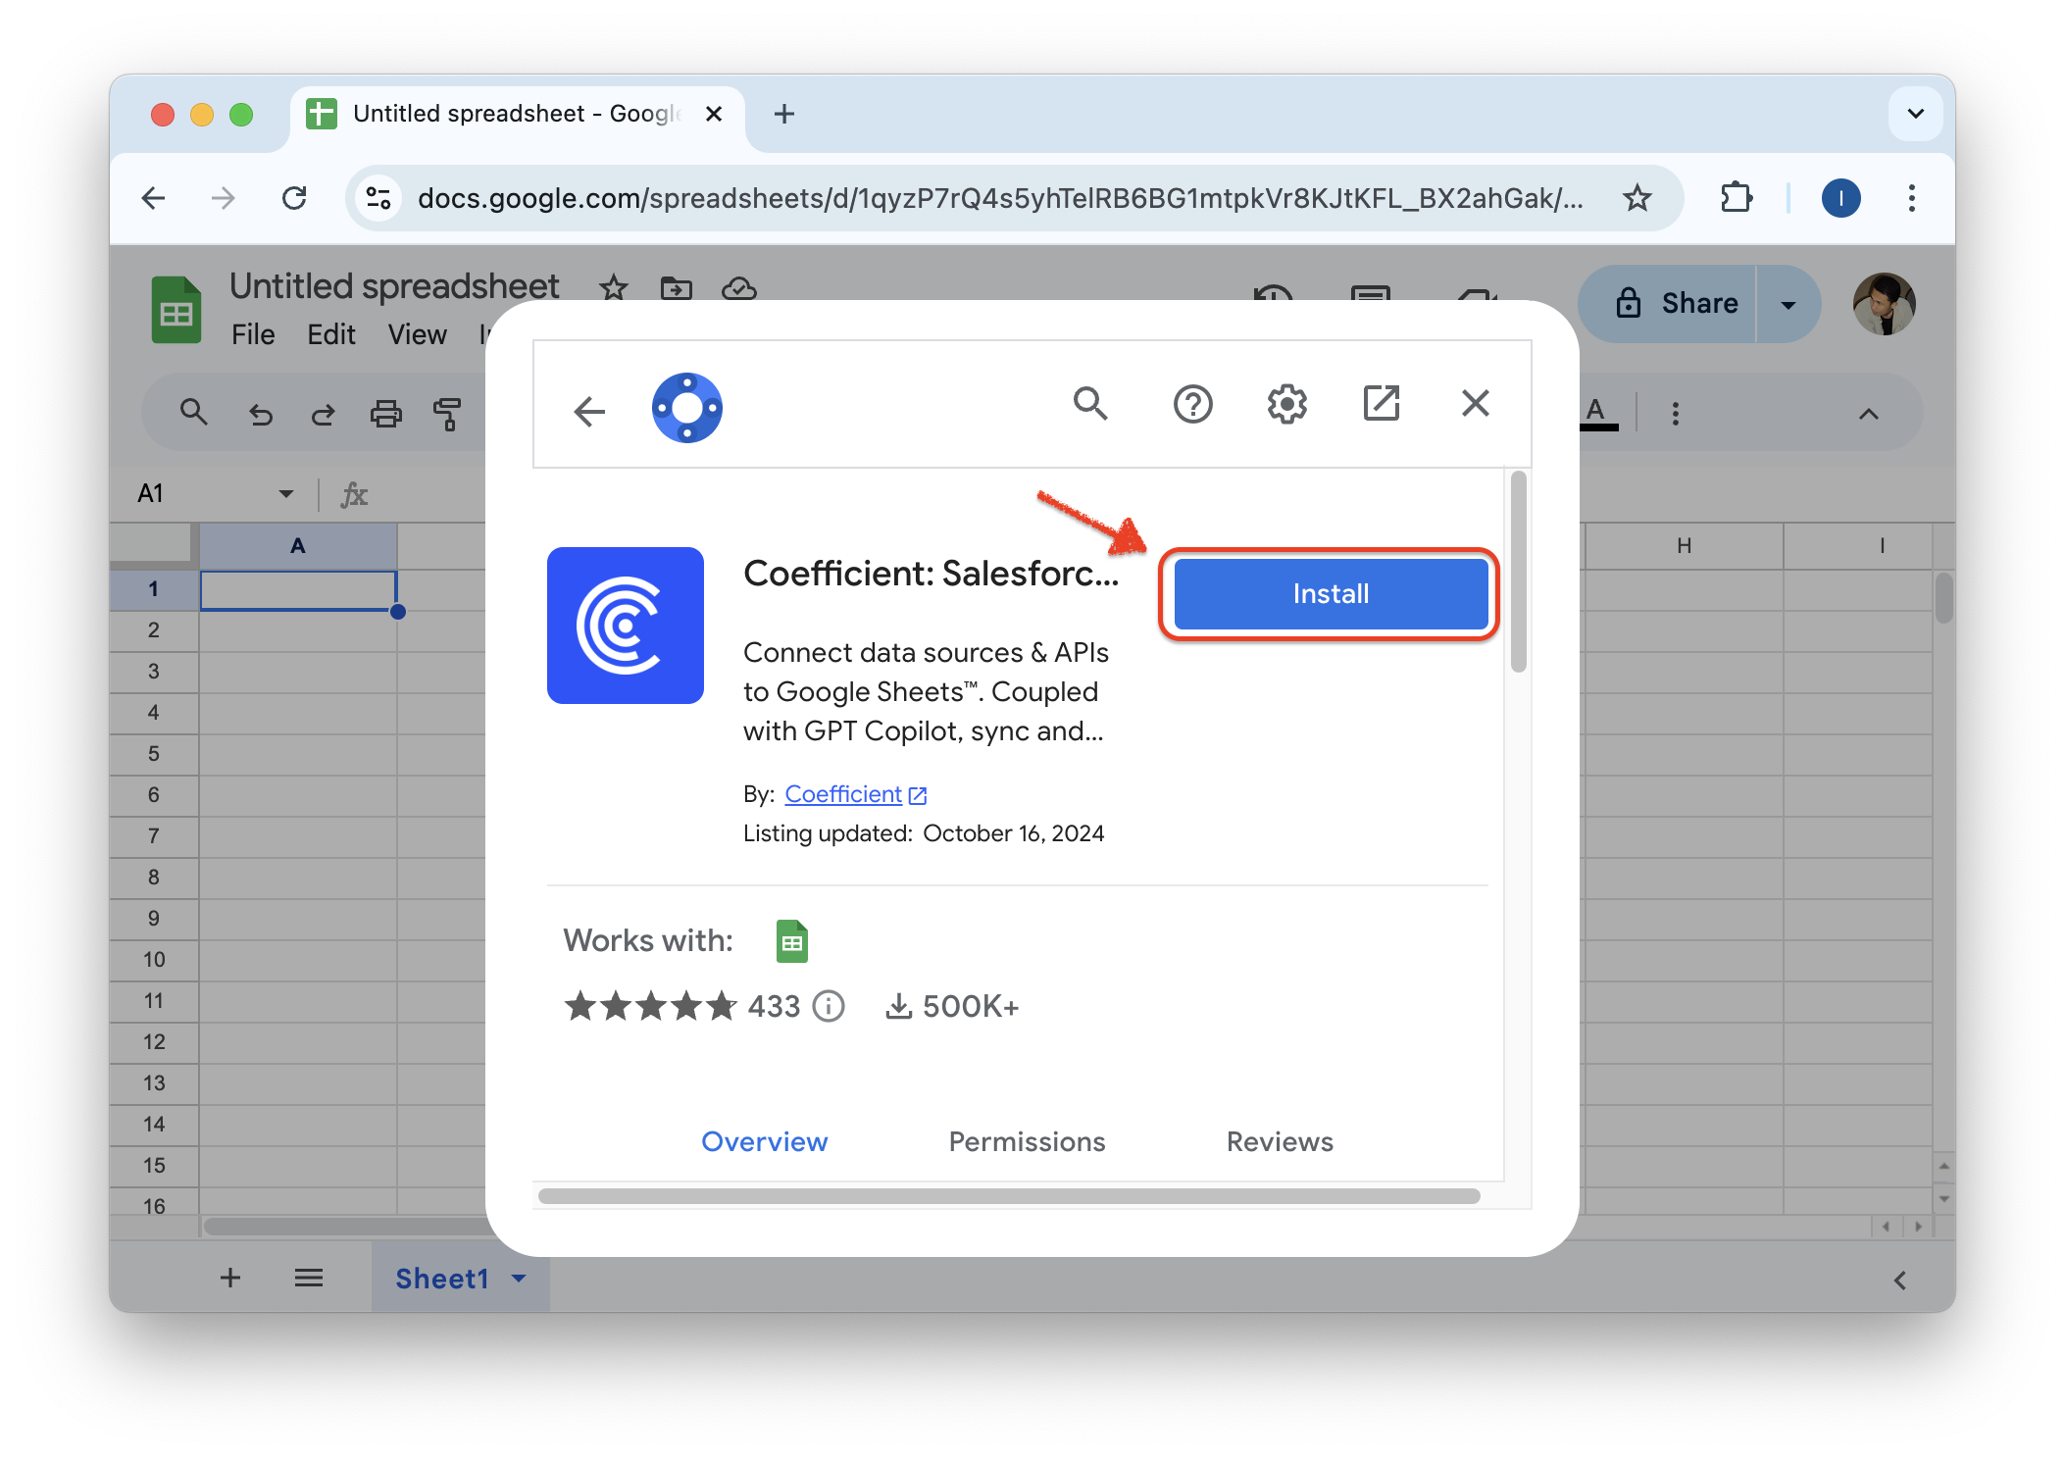Go back using the dialog's back arrow
Screen dimensions: 2065x1457
(x=589, y=411)
